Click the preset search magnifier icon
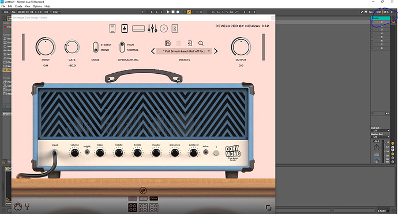398x214 pixels. coord(201,43)
